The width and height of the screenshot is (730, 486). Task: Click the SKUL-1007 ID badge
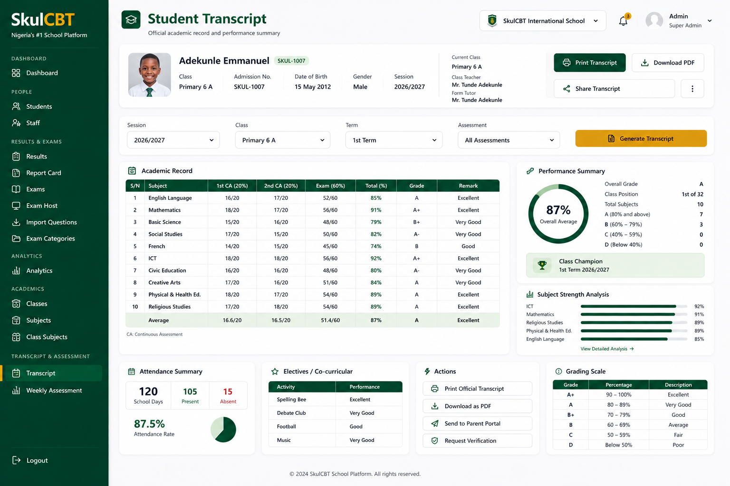coord(291,61)
